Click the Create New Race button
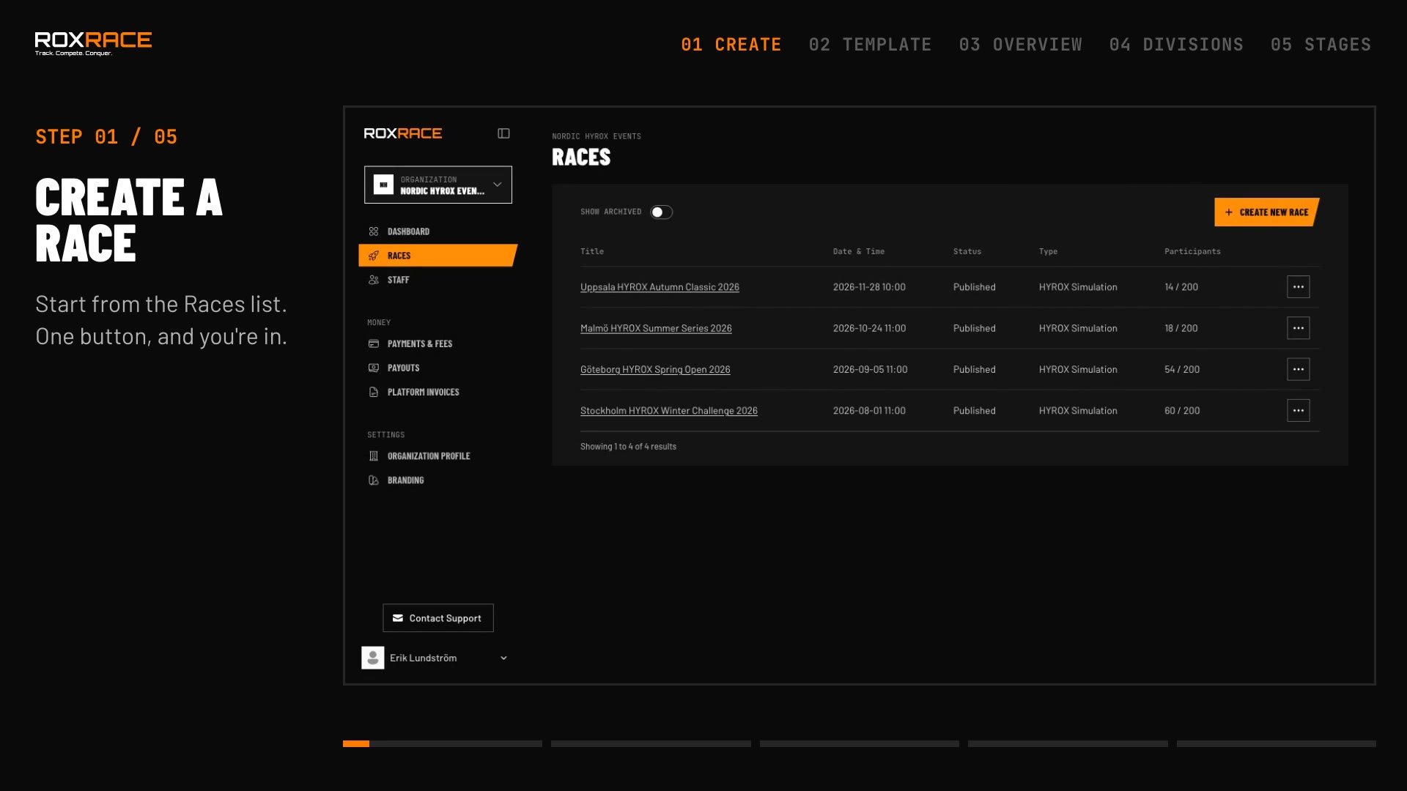This screenshot has height=791, width=1407. click(1266, 212)
